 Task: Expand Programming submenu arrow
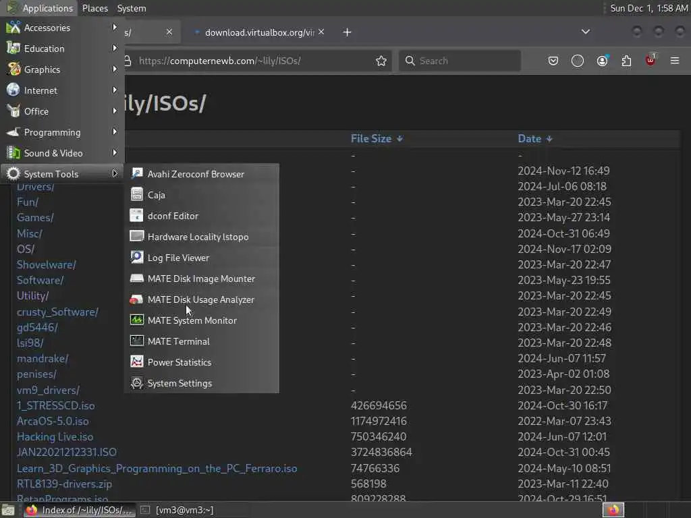115,132
